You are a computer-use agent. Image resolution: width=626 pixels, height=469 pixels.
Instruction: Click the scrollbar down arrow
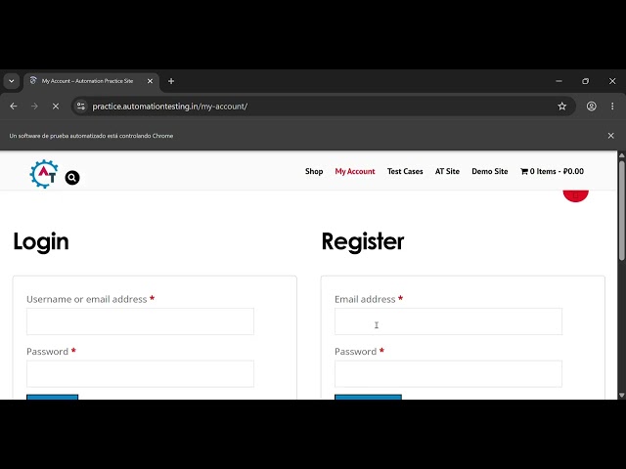point(622,395)
